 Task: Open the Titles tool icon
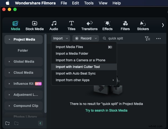coord(71,23)
